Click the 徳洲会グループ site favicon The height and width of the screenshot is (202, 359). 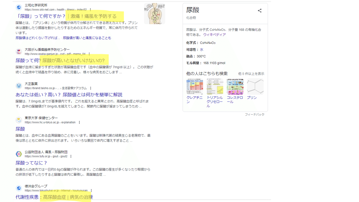tap(19, 188)
